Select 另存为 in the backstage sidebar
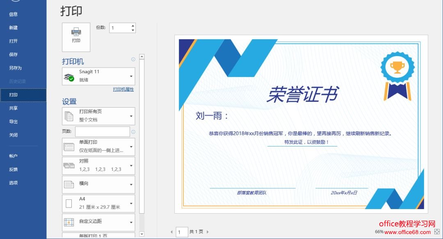The width and height of the screenshot is (443, 239). (23, 68)
